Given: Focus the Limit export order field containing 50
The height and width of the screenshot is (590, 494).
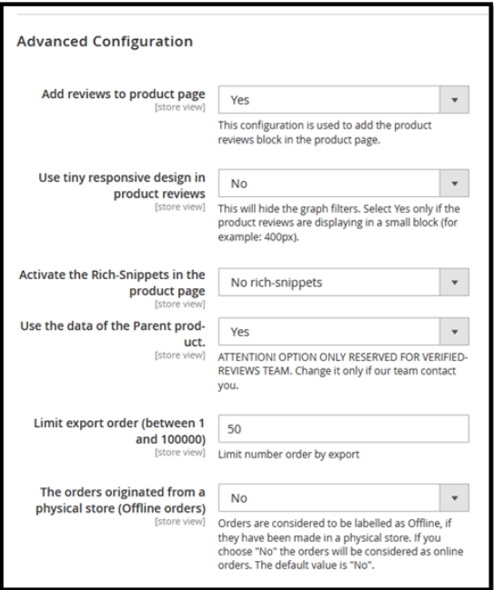Looking at the screenshot, I should pos(343,428).
